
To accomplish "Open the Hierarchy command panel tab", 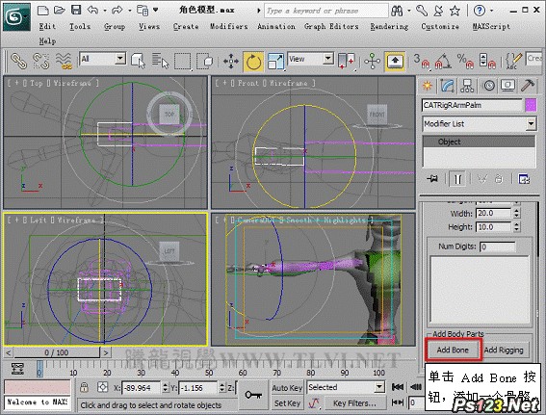I will pos(467,86).
